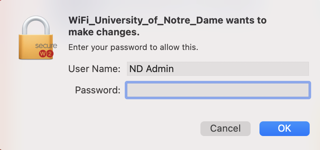Click the User Name field
The image size is (320, 150).
pos(218,69)
